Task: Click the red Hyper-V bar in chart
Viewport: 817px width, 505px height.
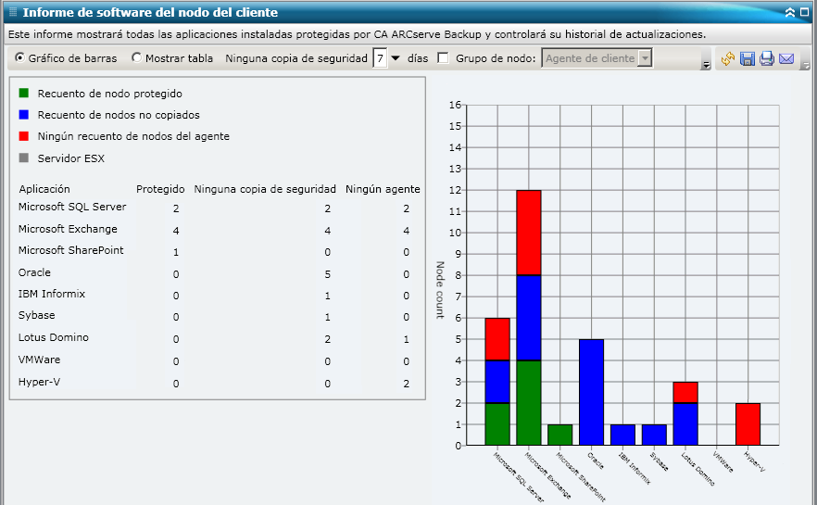Action: pyautogui.click(x=748, y=424)
